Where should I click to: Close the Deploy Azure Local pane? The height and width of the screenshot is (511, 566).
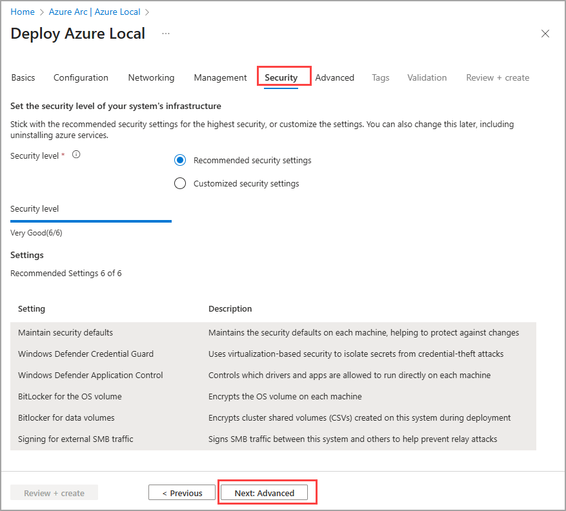tap(545, 34)
